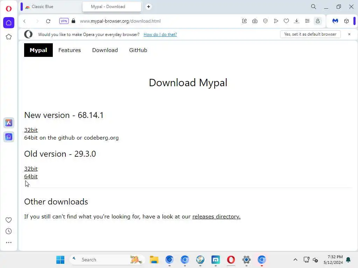Search tabs with magnifier icon
The image size is (358, 268).
[314, 7]
